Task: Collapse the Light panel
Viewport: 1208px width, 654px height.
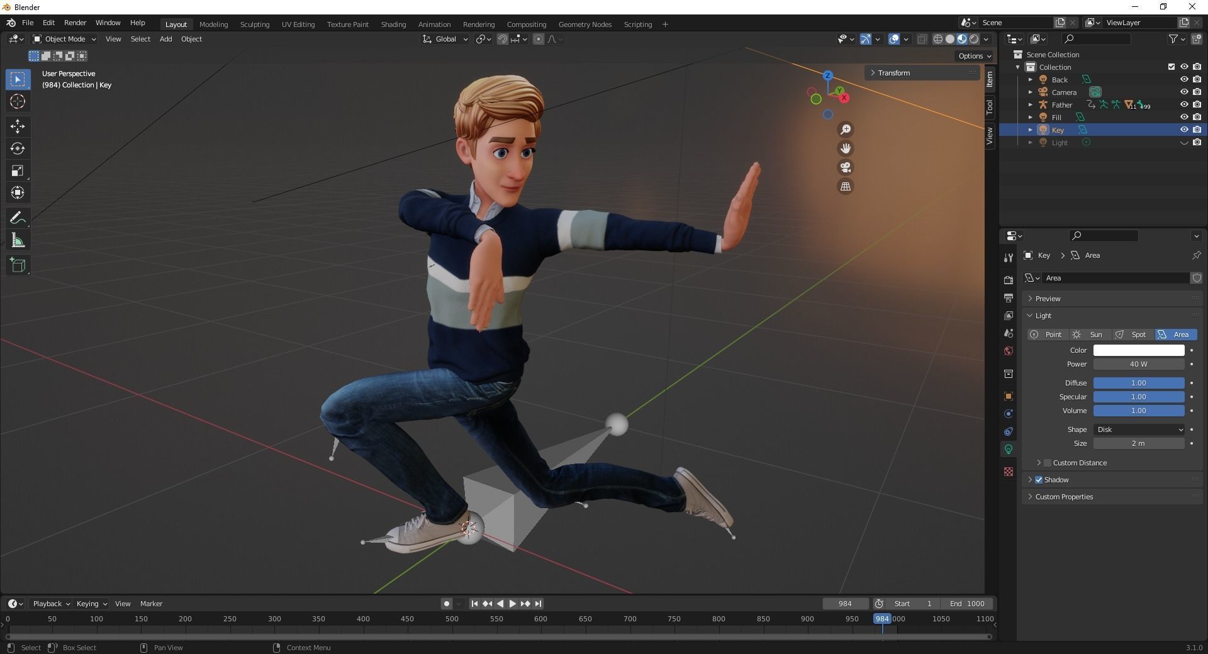Action: (1112, 316)
